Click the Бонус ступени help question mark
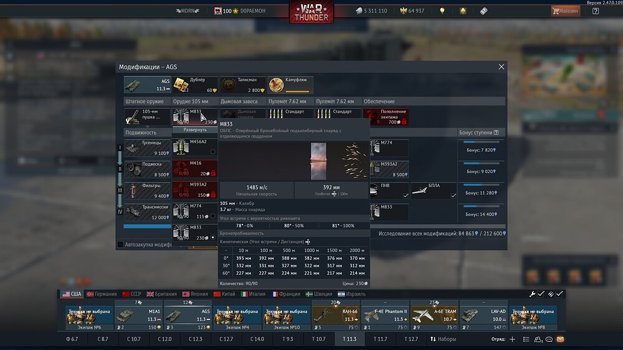Image resolution: width=623 pixels, height=350 pixels. (x=496, y=132)
